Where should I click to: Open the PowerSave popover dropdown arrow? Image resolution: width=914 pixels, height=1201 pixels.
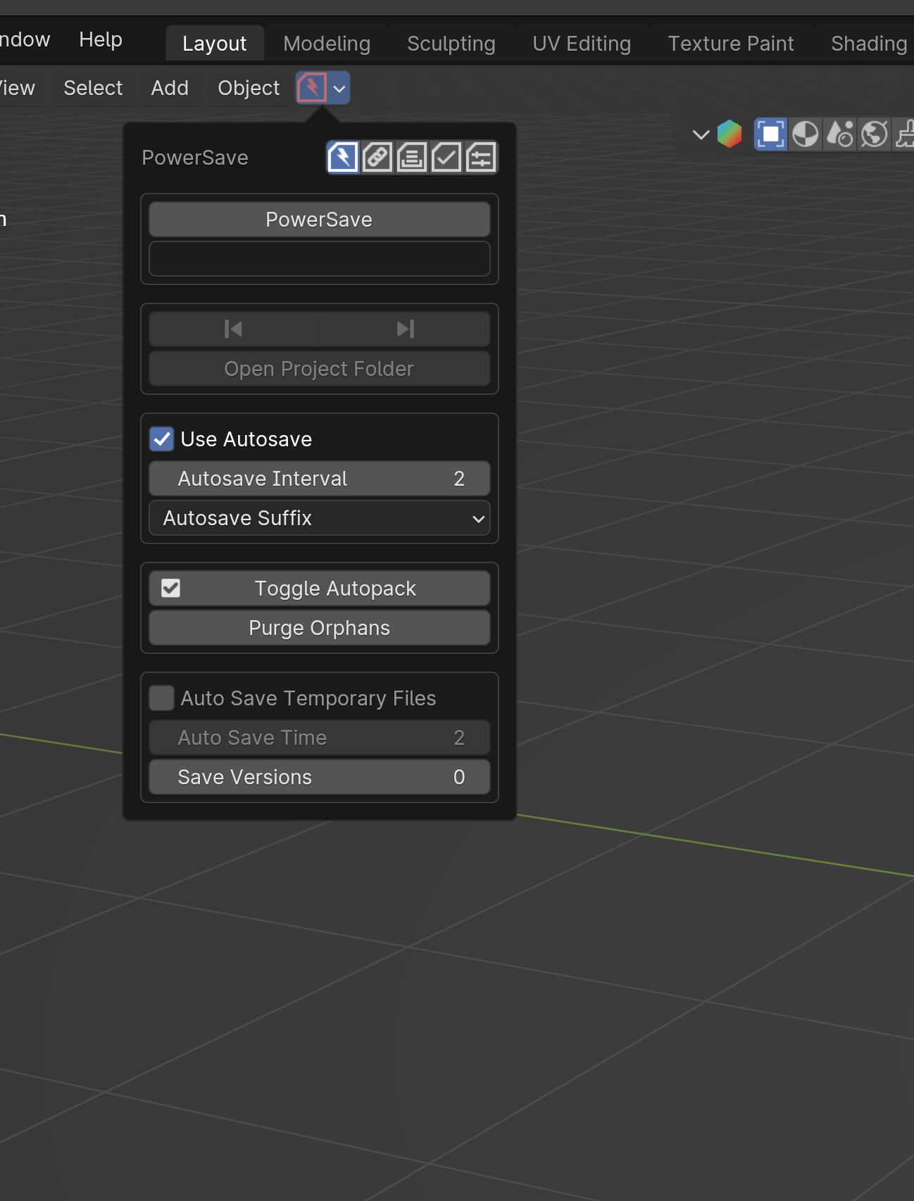click(x=339, y=88)
